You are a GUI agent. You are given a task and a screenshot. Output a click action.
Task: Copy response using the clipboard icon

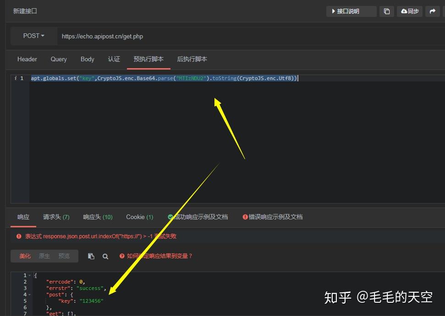point(91,256)
